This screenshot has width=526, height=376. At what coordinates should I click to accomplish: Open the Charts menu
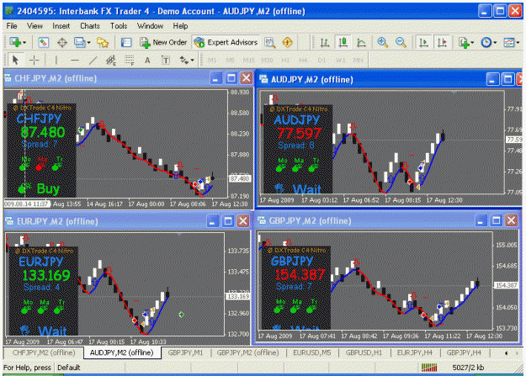point(90,26)
